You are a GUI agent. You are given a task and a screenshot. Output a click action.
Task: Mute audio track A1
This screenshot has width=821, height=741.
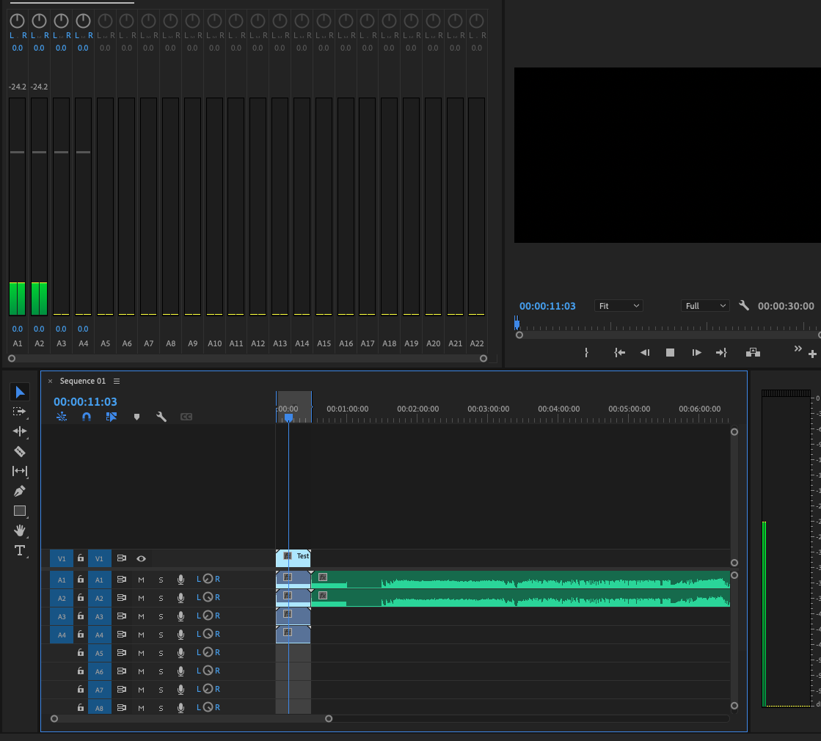click(x=141, y=579)
